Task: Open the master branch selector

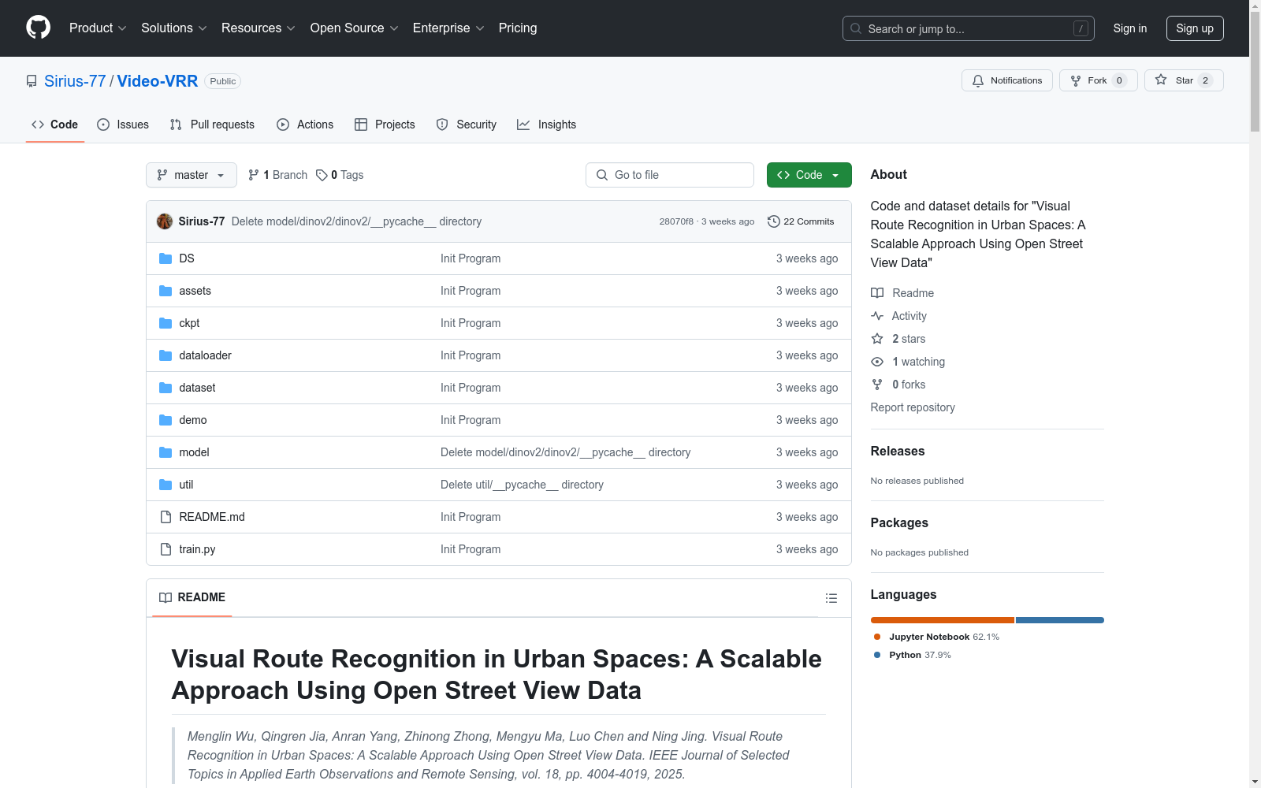Action: (x=192, y=175)
